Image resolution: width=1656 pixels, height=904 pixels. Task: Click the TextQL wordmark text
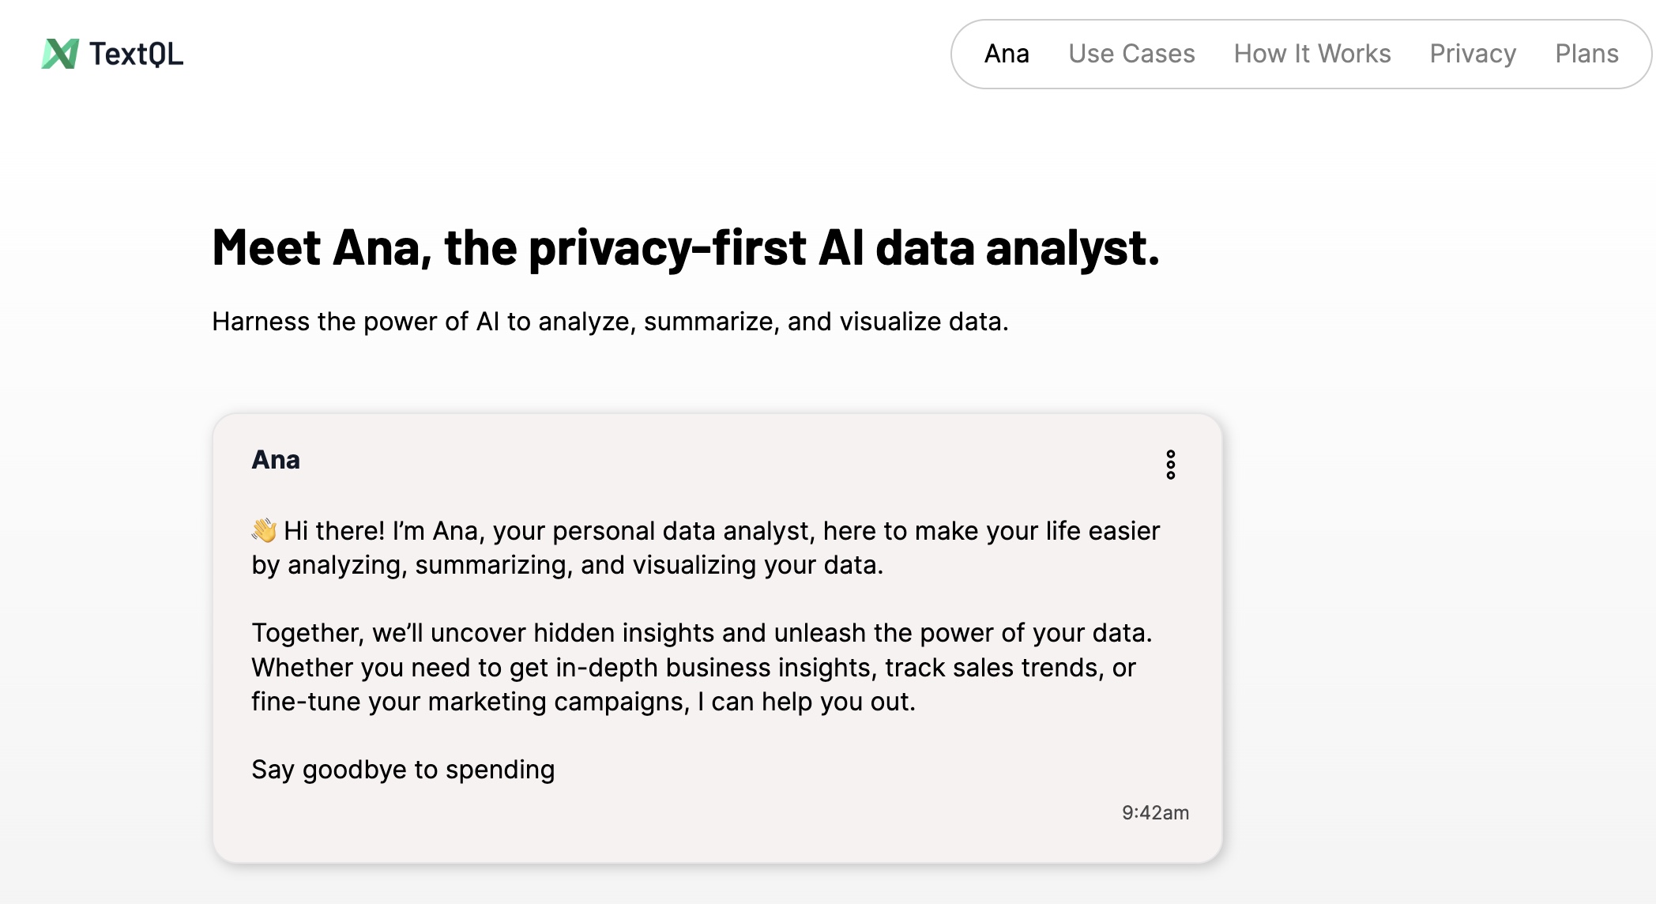[136, 54]
